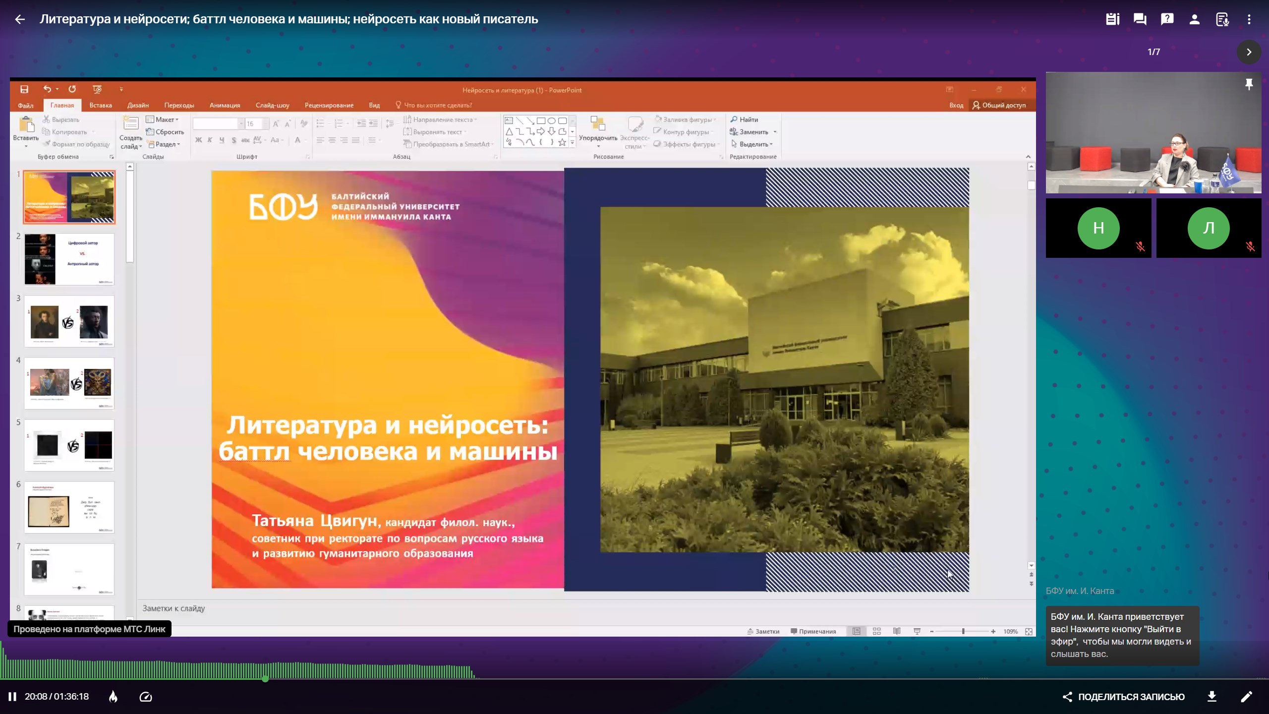Toggle underline Ч formatting
Image resolution: width=1269 pixels, height=714 pixels.
click(x=222, y=140)
